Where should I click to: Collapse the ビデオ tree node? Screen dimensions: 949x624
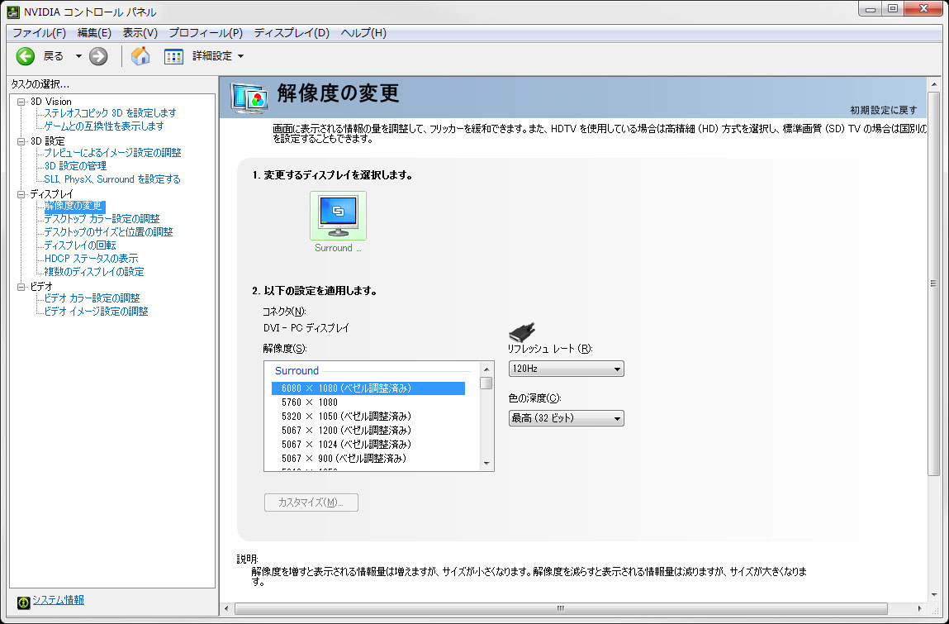pyautogui.click(x=21, y=287)
